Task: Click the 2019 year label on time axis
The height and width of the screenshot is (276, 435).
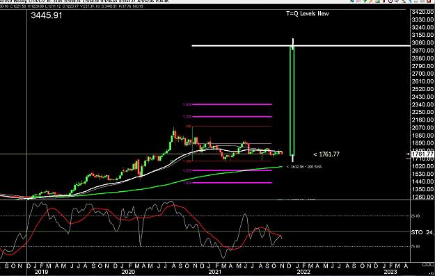Action: [41, 272]
